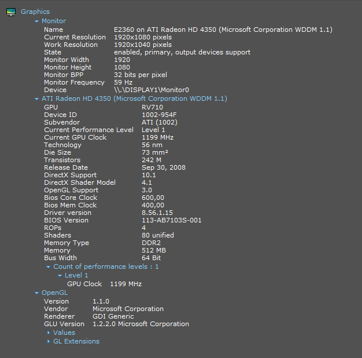Select DirectX Support '10.1' value

(x=149, y=175)
